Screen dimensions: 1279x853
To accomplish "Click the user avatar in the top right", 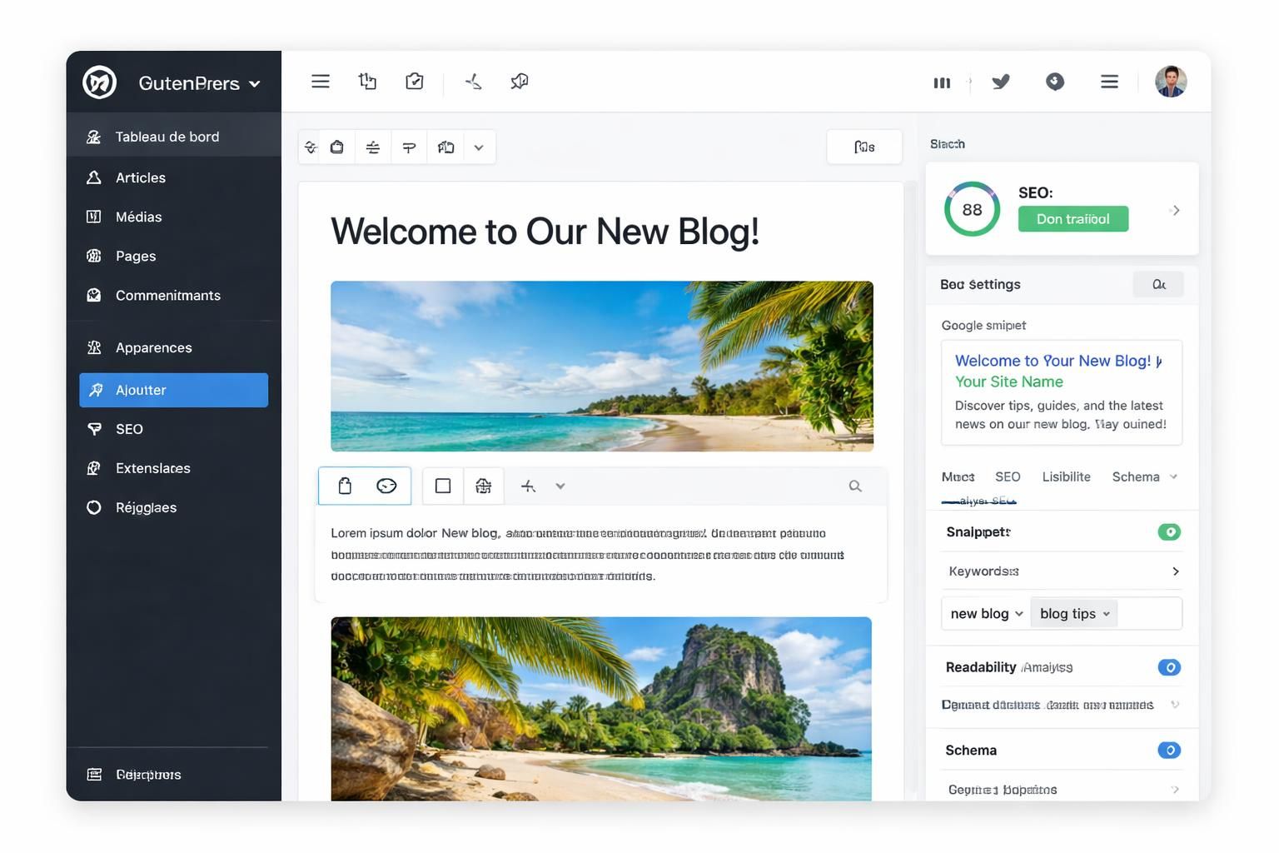I will 1171,81.
